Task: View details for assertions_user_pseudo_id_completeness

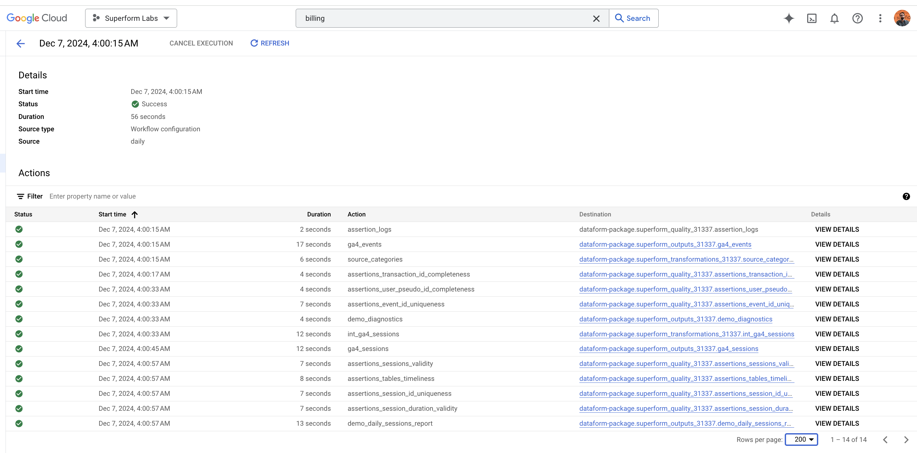Action: pos(837,289)
